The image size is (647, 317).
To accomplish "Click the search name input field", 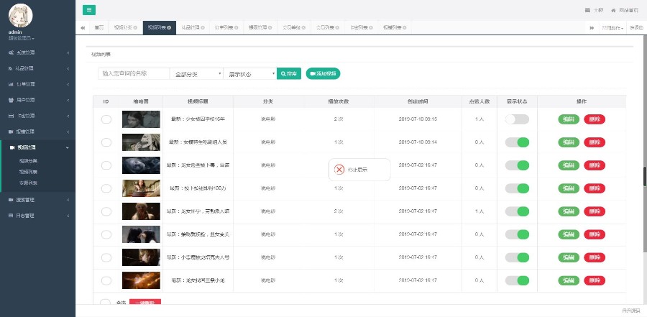I will tap(133, 73).
